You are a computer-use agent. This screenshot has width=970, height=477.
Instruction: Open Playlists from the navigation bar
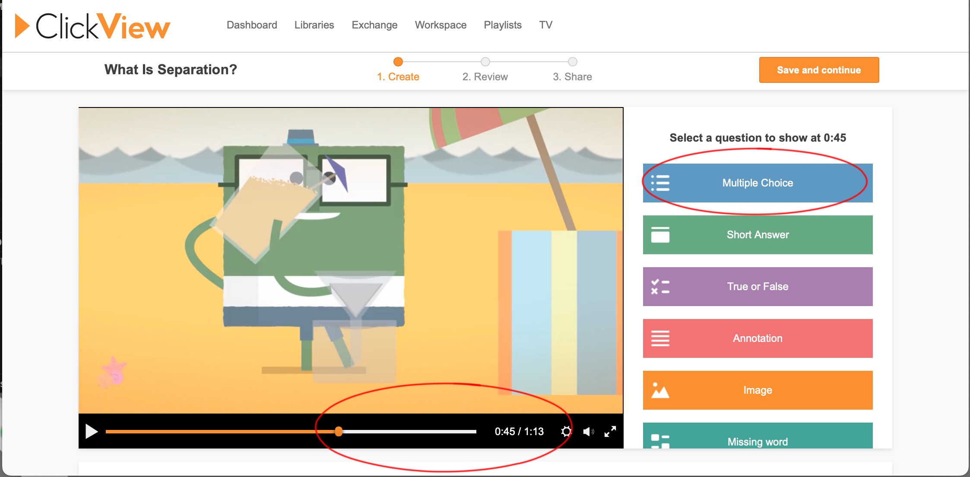(503, 25)
